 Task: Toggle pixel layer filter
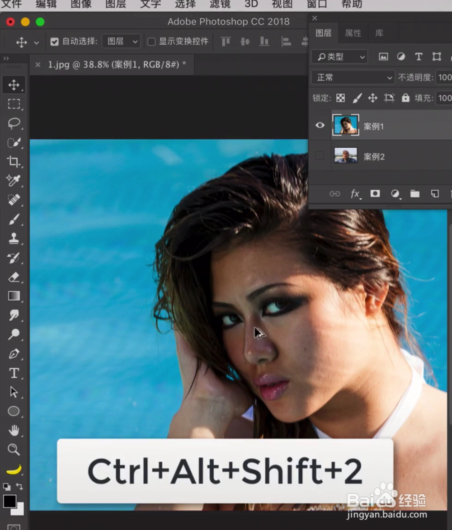(x=383, y=57)
